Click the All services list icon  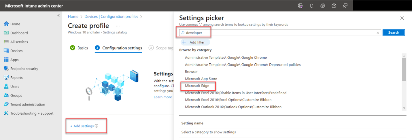[x=6, y=42]
